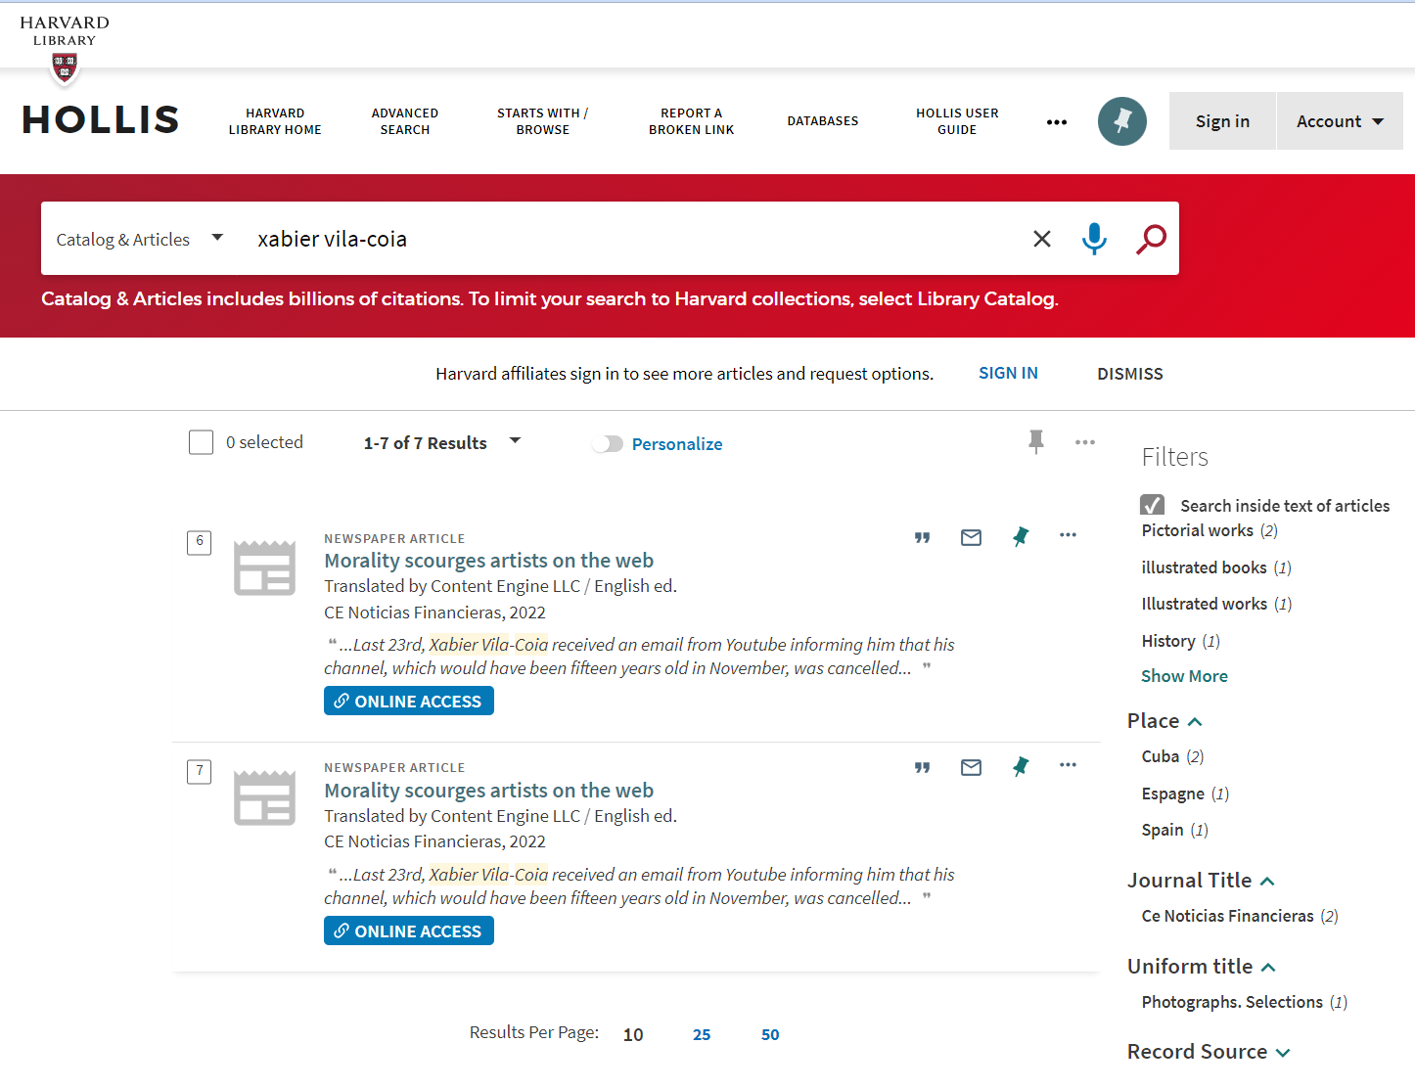The width and height of the screenshot is (1415, 1089).
Task: Open Catalog & Articles scope dropdown
Action: 139,239
